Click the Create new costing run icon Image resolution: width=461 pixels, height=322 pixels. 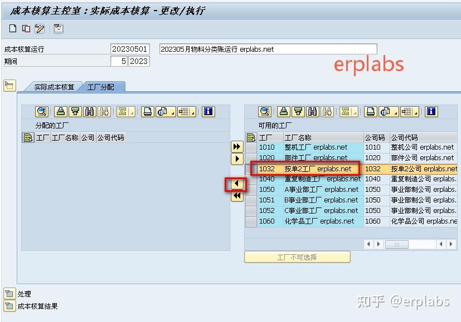(13, 28)
